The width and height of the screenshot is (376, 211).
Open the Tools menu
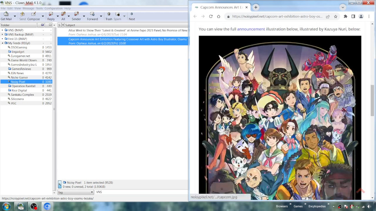point(39,8)
